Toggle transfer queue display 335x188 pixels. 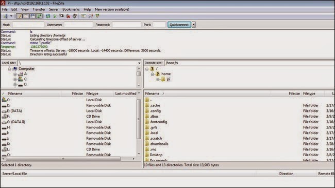pos(39,16)
